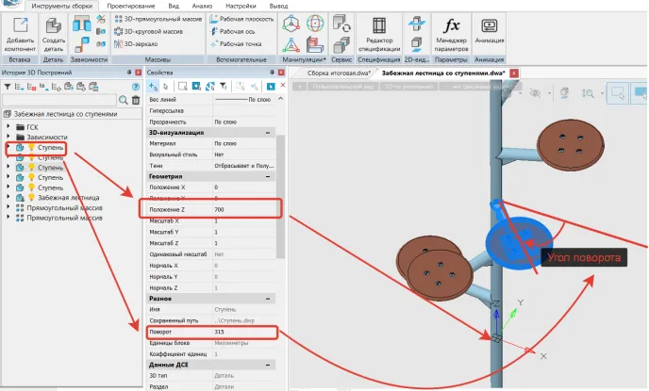649x391 pixels.
Task: Collapse the Данные ДСЕ properties section
Action: pos(268,365)
